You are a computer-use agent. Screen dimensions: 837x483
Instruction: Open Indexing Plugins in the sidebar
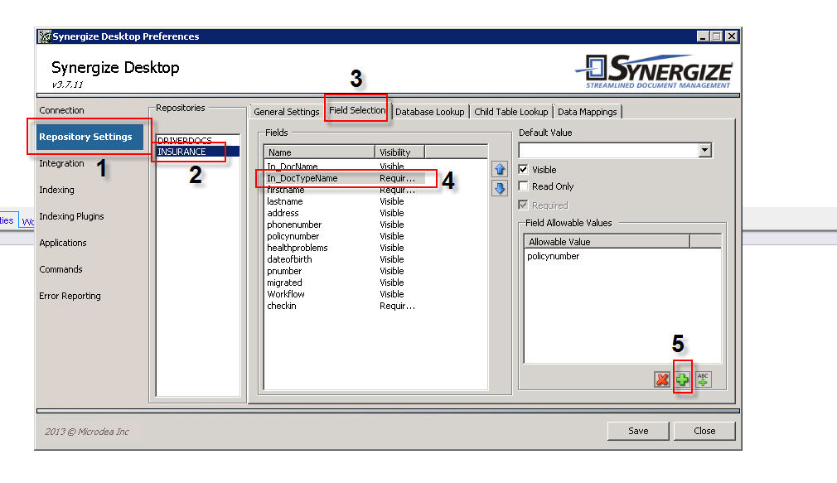click(x=71, y=216)
